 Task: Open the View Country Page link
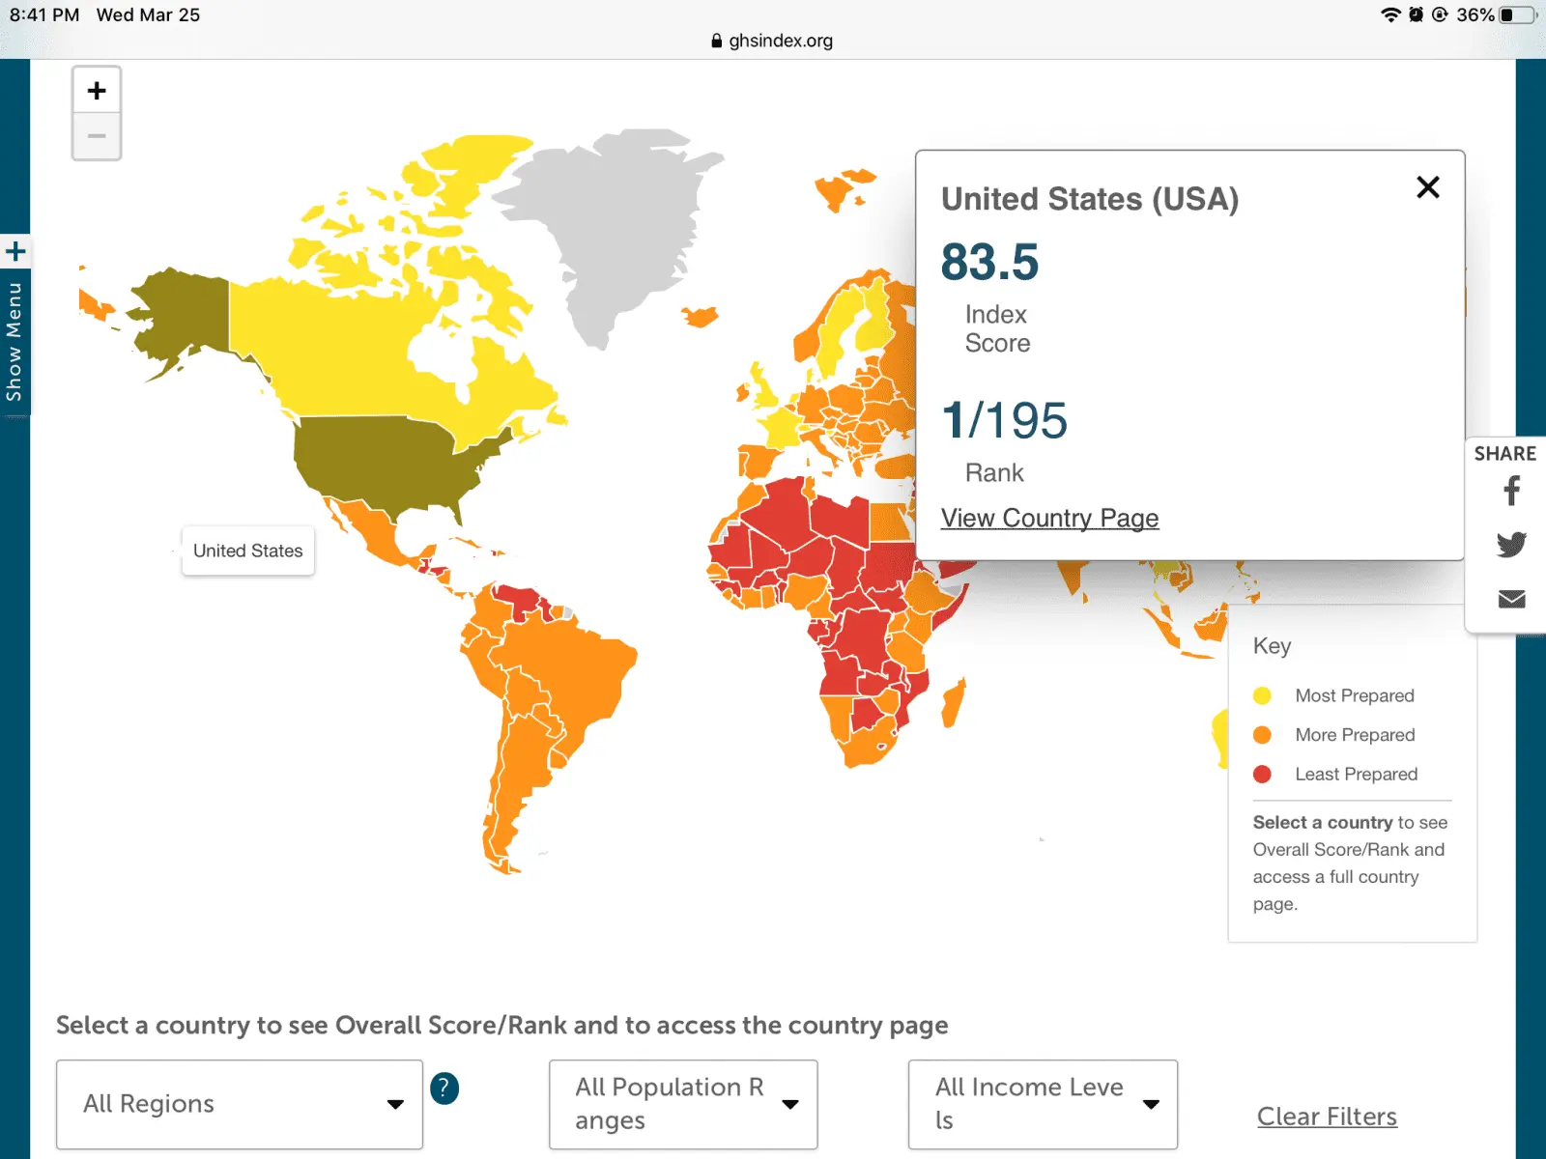click(x=1049, y=519)
